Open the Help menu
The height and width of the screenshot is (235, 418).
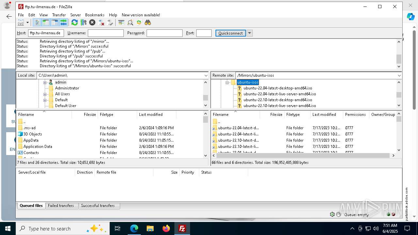[x=113, y=15]
